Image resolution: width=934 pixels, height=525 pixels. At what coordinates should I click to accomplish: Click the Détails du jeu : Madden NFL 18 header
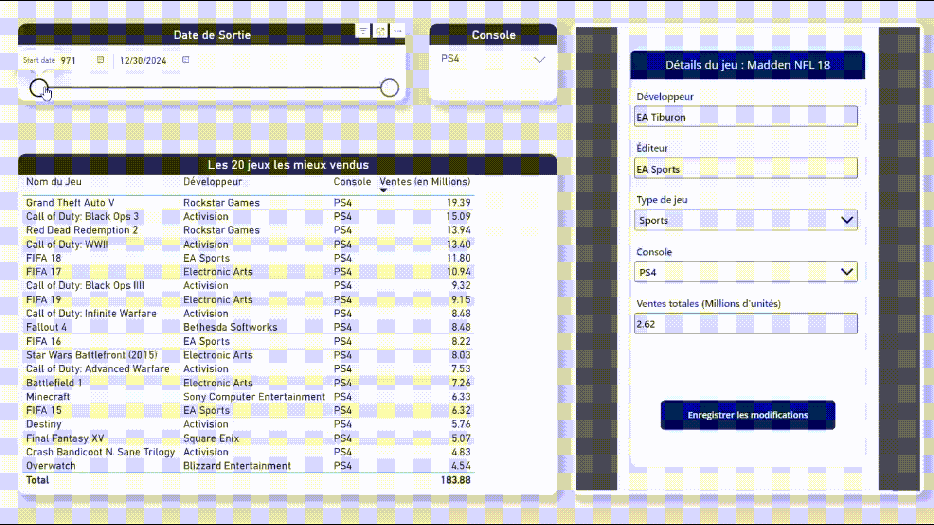pos(748,65)
